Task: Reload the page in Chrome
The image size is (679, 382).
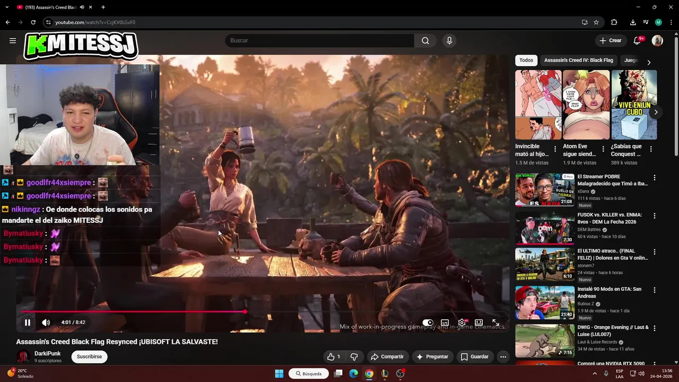Action: pos(33,22)
